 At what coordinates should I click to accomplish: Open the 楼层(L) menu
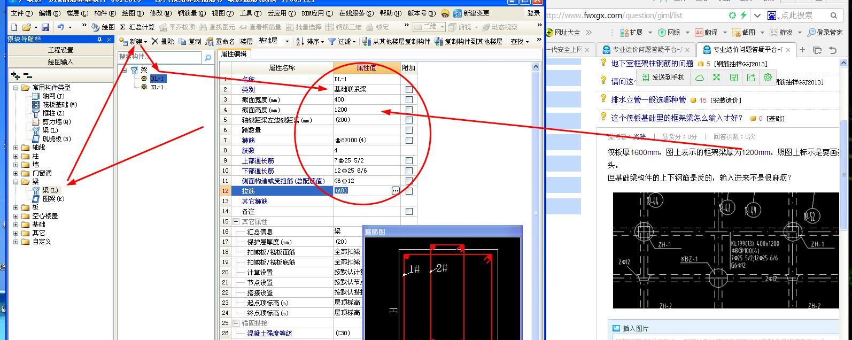[x=77, y=13]
